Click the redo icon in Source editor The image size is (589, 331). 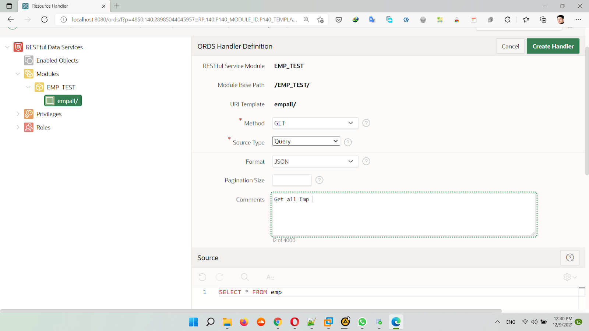coord(219,277)
